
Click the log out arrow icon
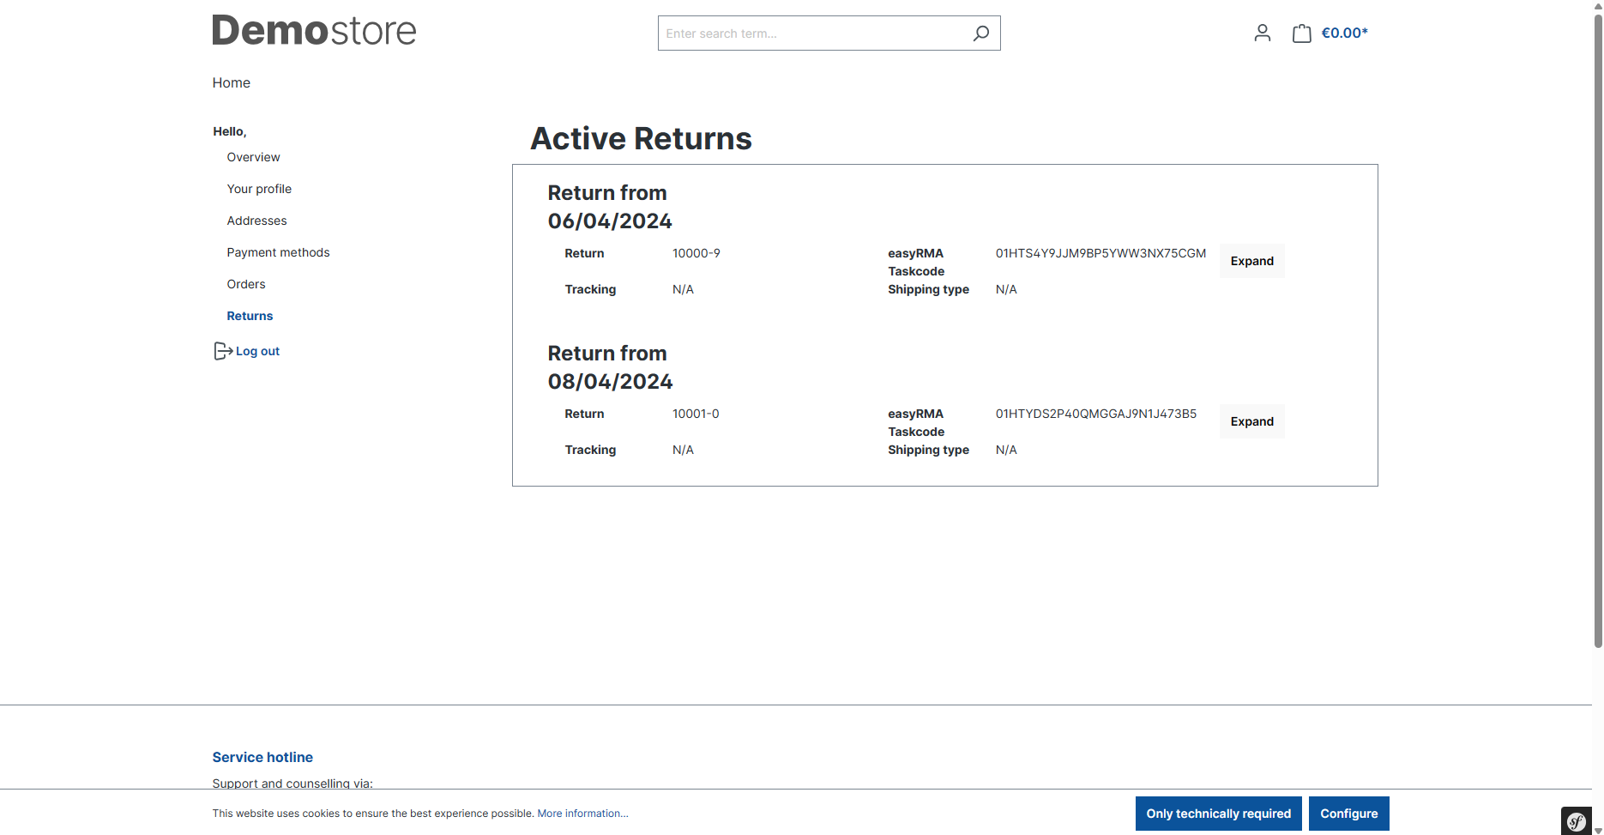223,351
